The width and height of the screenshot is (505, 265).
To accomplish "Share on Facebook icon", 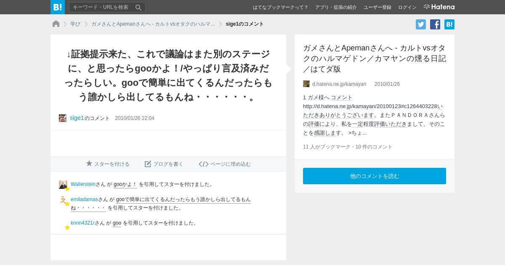I will pyautogui.click(x=435, y=24).
